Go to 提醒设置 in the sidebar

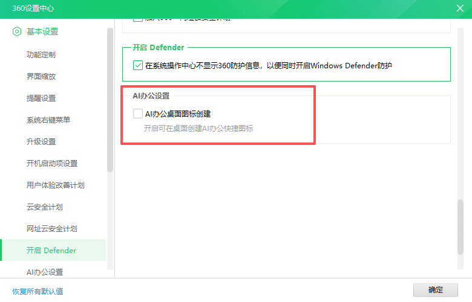point(41,98)
